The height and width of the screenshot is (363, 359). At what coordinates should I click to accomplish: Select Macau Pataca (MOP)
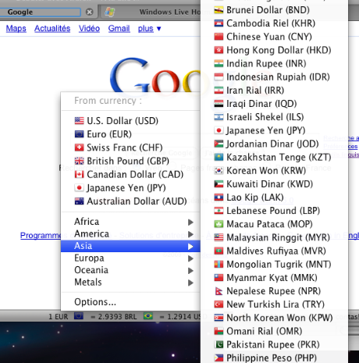pos(275,224)
